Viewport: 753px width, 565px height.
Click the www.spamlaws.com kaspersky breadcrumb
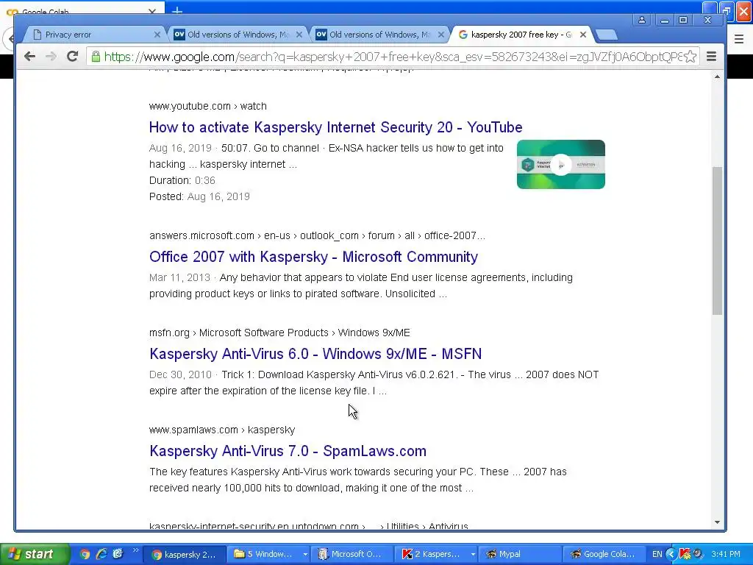[x=222, y=430]
